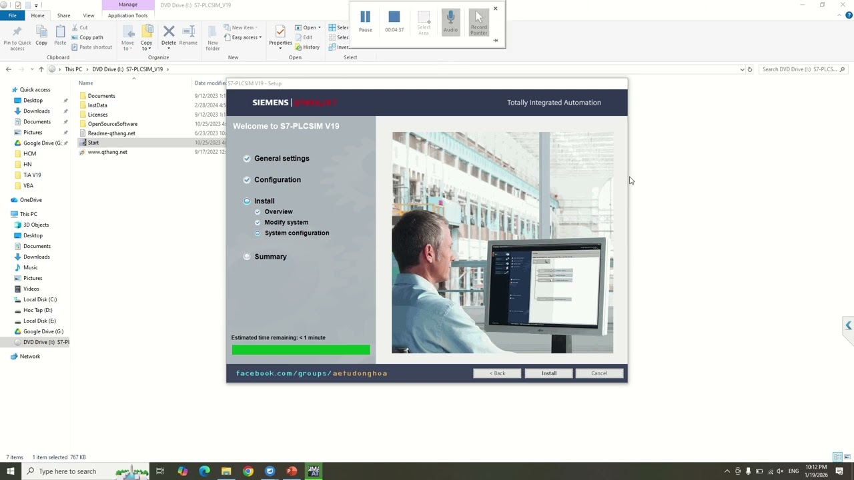This screenshot has width=854, height=480.
Task: Select the Overview sub-step
Action: [x=278, y=212]
